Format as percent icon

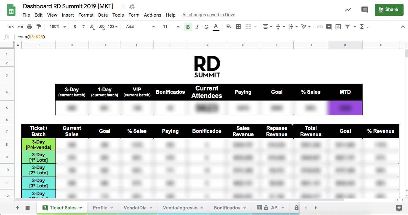84,27
